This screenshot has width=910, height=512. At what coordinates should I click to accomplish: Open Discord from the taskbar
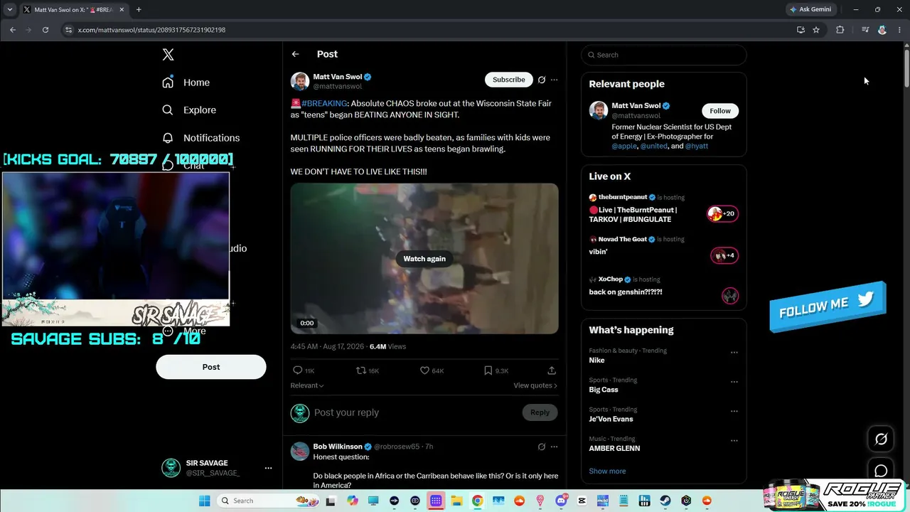(x=561, y=501)
